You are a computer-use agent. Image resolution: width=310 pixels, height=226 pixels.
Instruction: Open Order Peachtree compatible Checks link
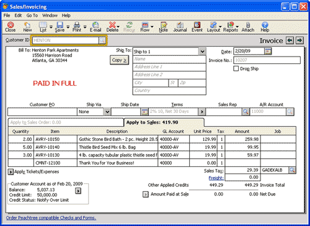[x=51, y=218]
